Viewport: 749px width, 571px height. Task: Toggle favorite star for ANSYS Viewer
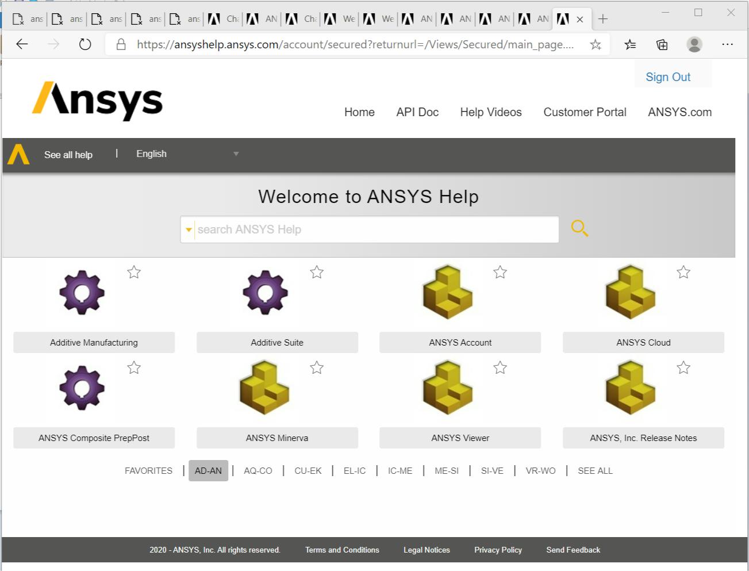pyautogui.click(x=500, y=367)
